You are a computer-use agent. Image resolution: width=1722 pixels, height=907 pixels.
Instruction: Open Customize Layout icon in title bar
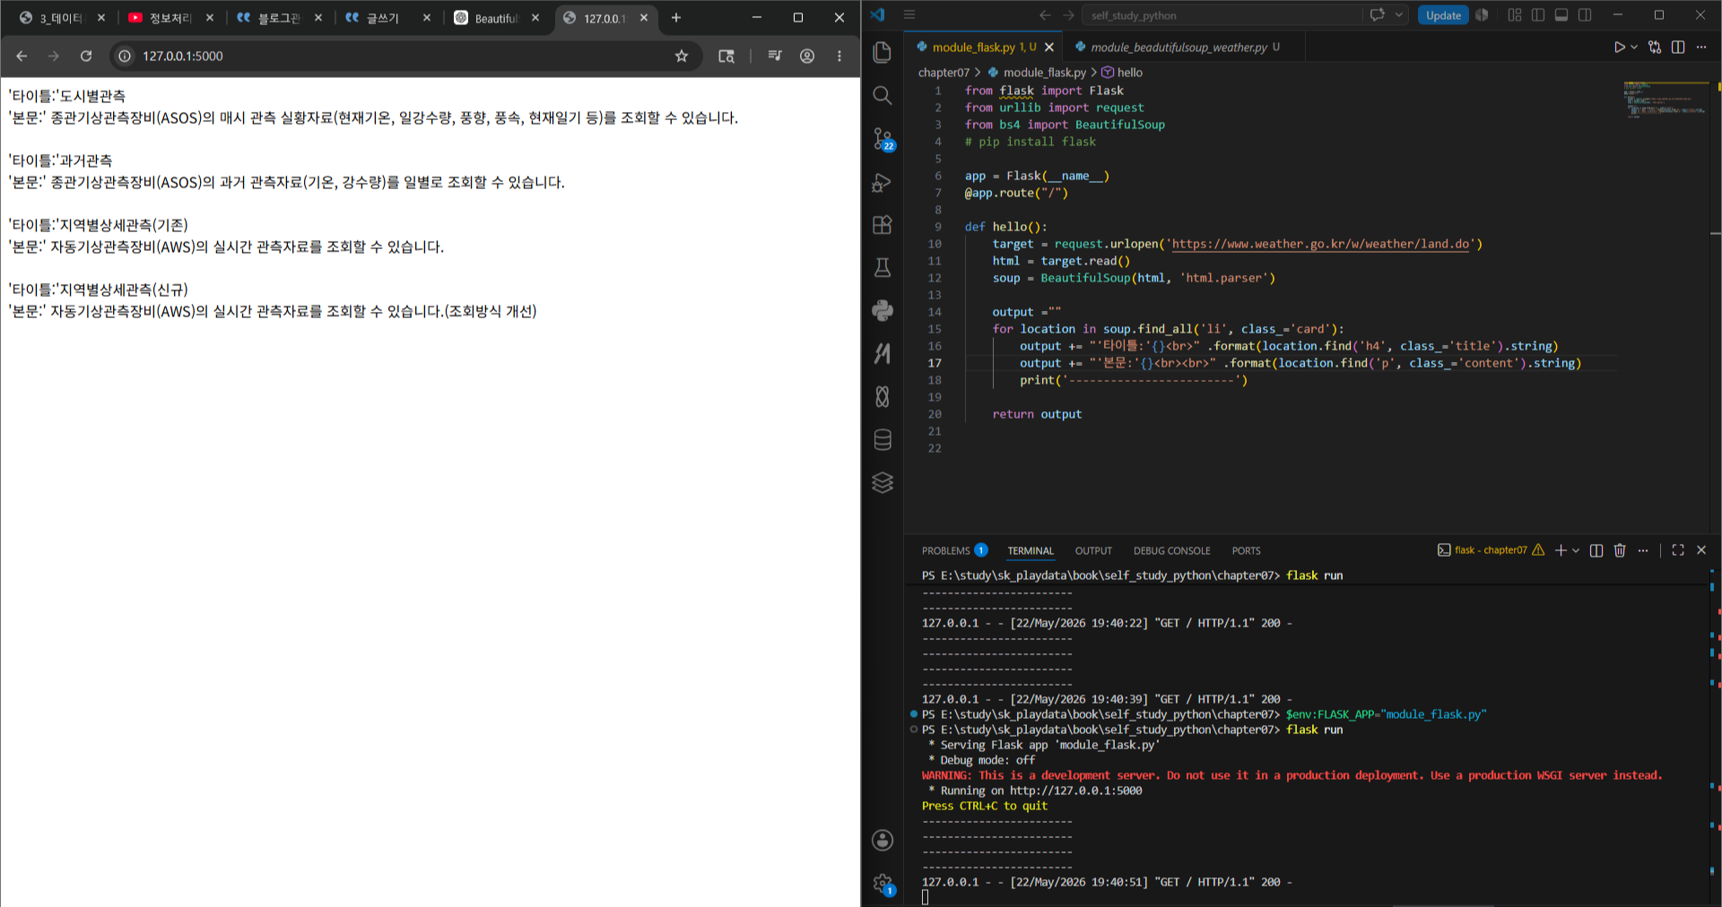tap(1515, 15)
